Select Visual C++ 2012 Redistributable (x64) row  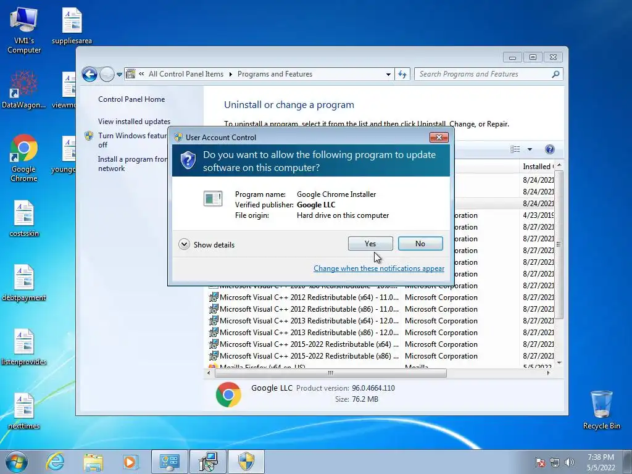tap(381, 297)
